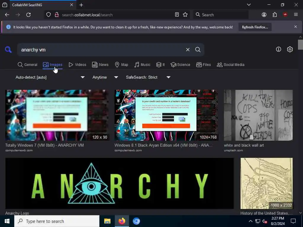
Task: Click the Firefox Search box
Action: click(x=221, y=15)
